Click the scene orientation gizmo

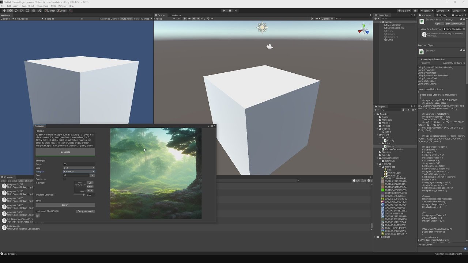tap(363, 30)
